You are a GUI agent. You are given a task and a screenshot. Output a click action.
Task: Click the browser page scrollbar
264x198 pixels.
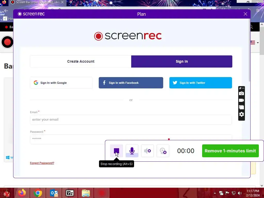point(262,40)
